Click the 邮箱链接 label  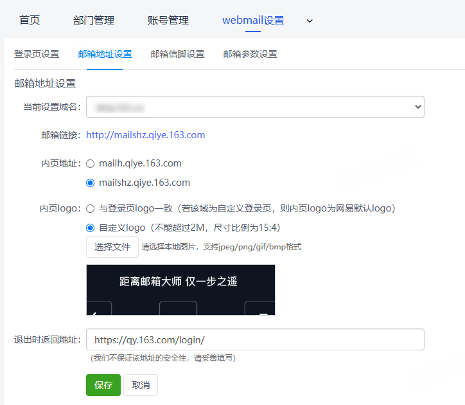(x=61, y=135)
